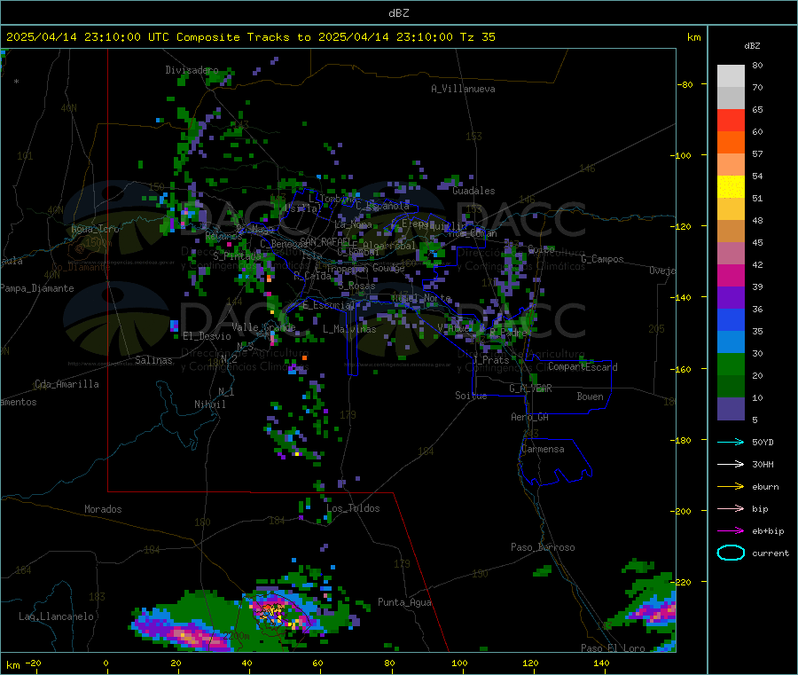Viewport: 798px width, 675px height.
Task: Click the 'Bowen' place label
Action: (x=591, y=396)
